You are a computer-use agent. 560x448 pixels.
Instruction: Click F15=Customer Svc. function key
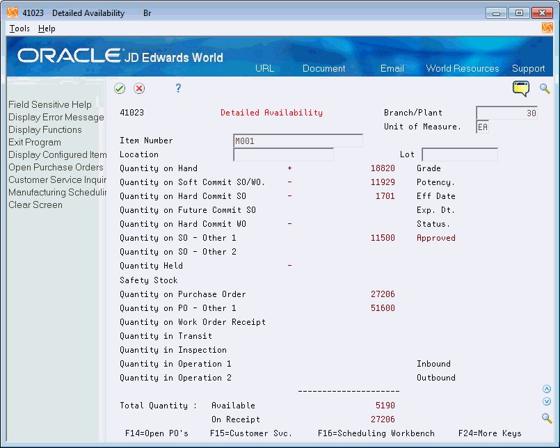click(251, 433)
